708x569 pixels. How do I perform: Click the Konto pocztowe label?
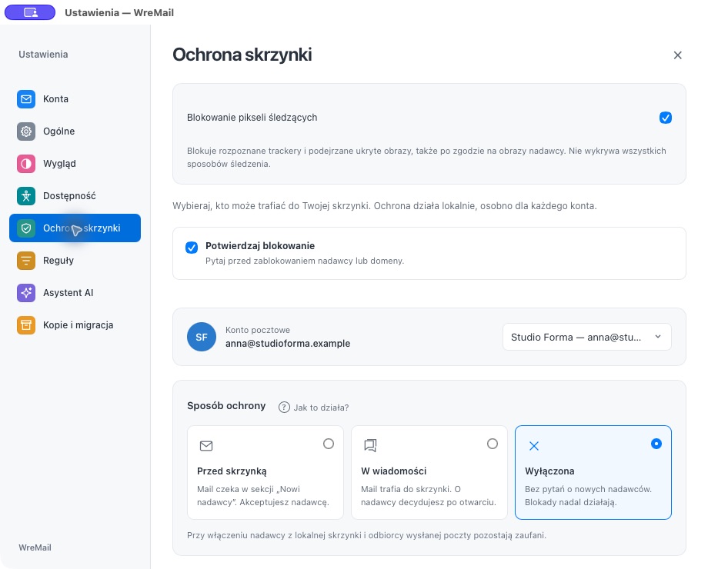point(257,330)
